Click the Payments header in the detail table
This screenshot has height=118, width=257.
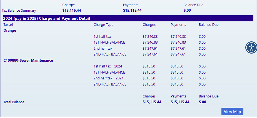(x=178, y=25)
